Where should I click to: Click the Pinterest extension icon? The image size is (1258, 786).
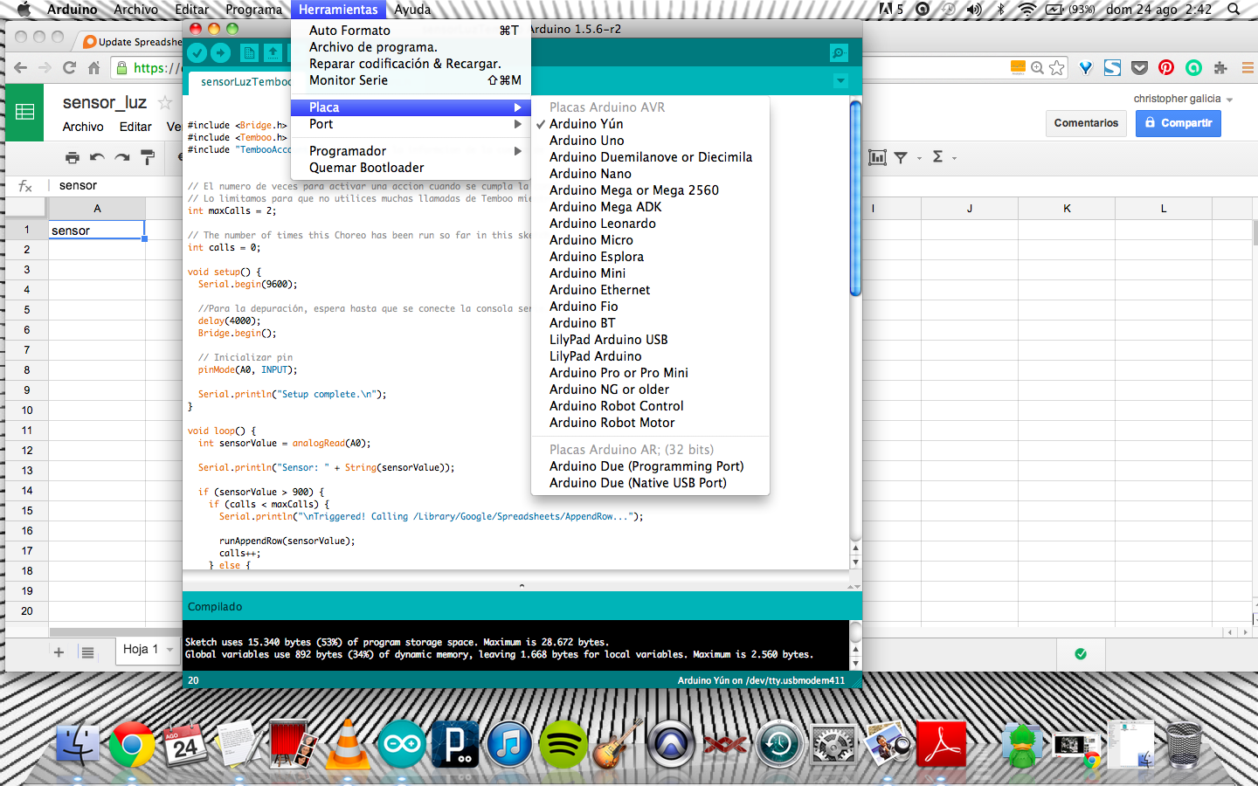coord(1166,67)
